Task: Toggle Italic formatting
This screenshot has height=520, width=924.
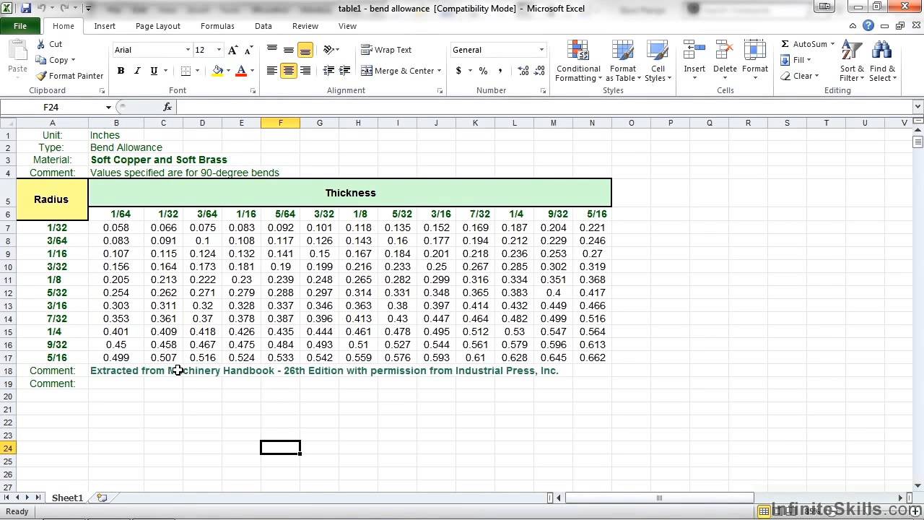Action: tap(137, 71)
